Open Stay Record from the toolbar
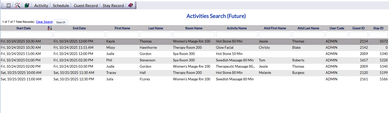389x113 pixels. pyautogui.click(x=113, y=5)
